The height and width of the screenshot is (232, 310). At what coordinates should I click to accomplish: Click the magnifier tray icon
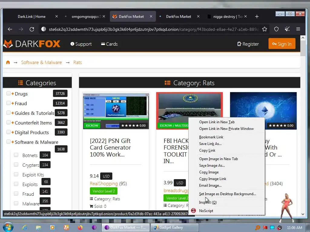(258, 228)
